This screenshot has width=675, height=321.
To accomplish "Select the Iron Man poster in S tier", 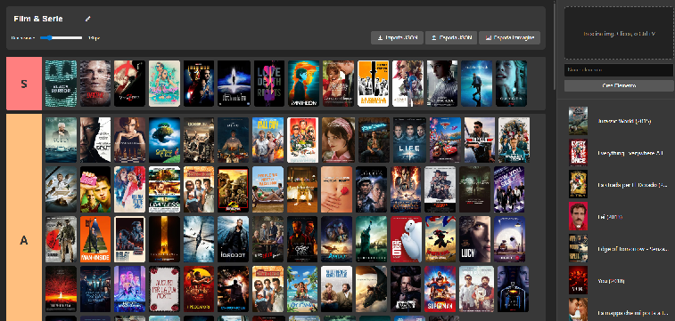I will point(199,84).
